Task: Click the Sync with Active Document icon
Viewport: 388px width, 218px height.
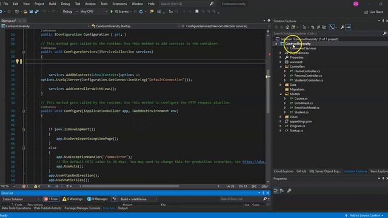Action: click(313, 27)
